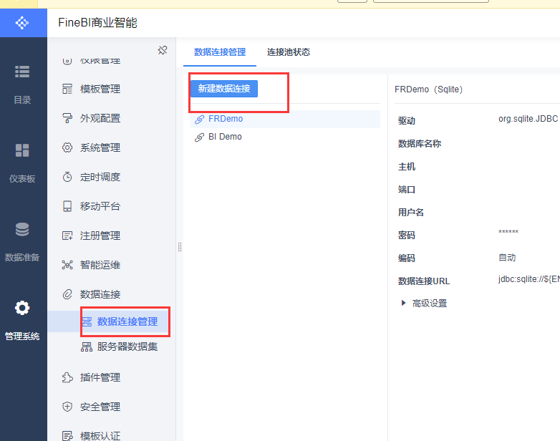Click the 服务器数据集 hierarchy icon

[x=87, y=346]
